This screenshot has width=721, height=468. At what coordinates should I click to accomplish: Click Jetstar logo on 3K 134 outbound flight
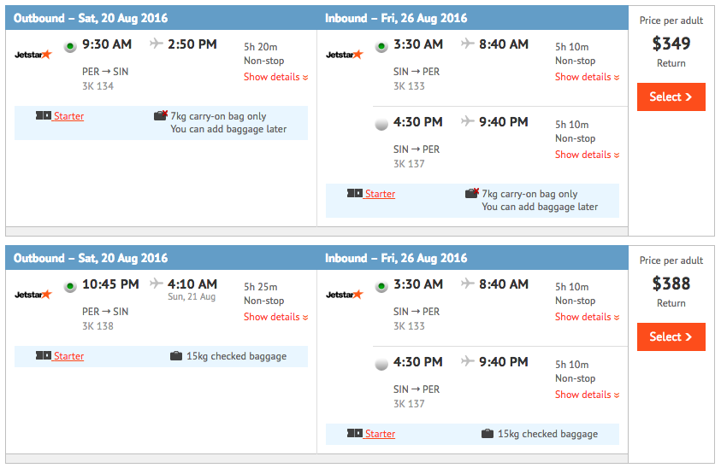point(33,55)
